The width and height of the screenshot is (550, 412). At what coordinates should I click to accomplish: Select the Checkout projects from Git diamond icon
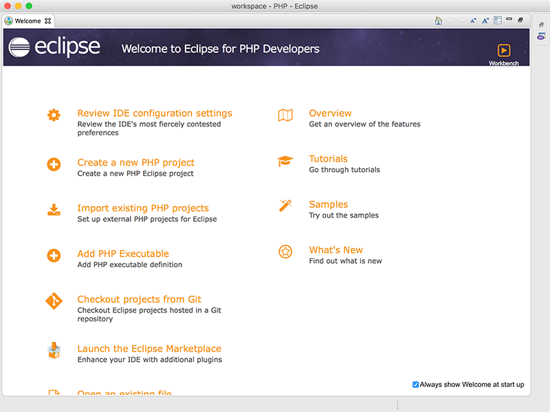(54, 301)
